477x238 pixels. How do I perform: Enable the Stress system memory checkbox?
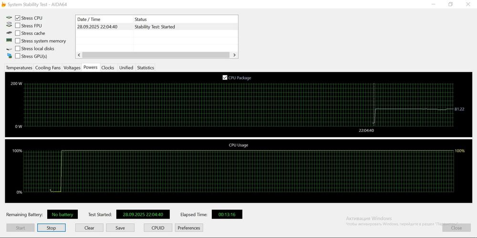coord(18,41)
